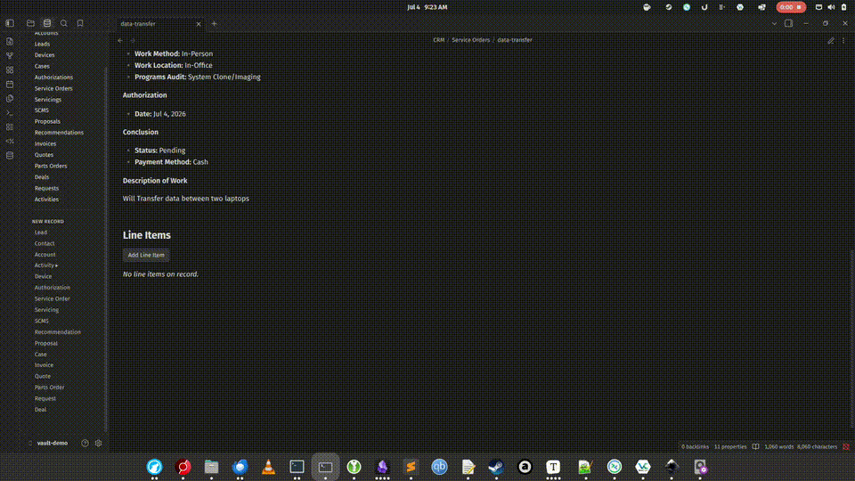Viewport: 855px width, 481px height.
Task: Create new Parts Order record
Action: 49,387
